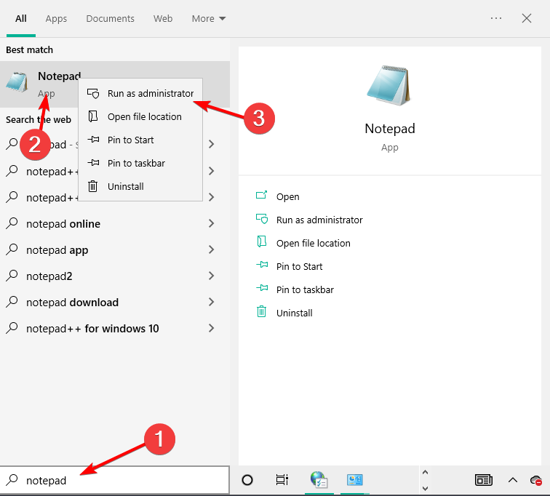
Task: Click the green Pin to taskbar icon
Action: point(262,288)
